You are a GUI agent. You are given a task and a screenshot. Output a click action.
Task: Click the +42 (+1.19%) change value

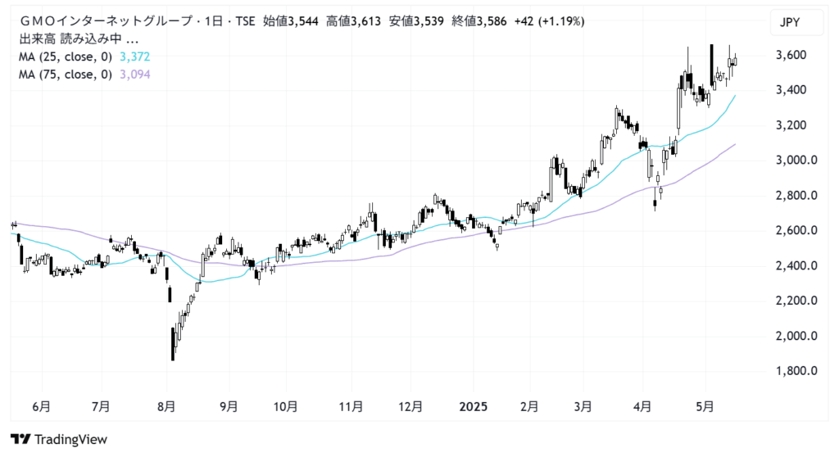pos(549,21)
